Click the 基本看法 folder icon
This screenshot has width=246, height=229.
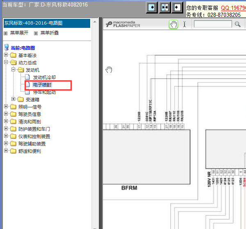(x=13, y=55)
